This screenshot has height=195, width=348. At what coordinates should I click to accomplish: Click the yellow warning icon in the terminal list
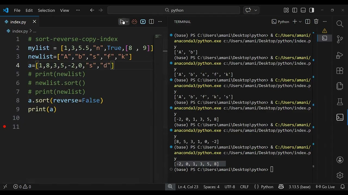(325, 31)
